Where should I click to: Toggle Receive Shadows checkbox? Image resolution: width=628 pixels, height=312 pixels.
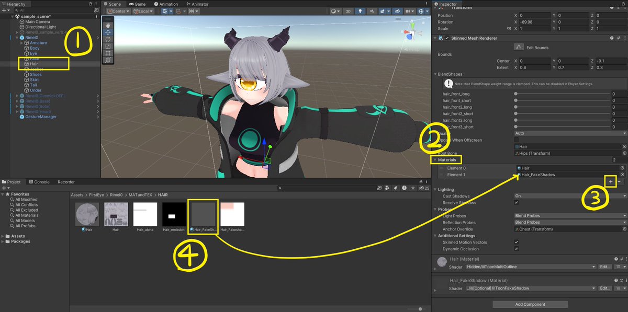coord(517,202)
